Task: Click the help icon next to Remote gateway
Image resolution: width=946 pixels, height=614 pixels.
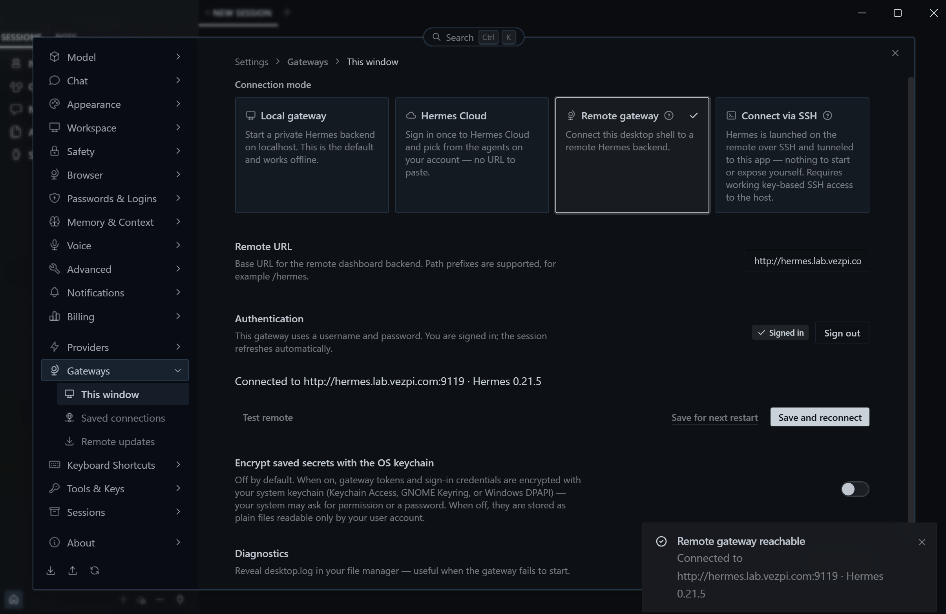Action: tap(669, 116)
